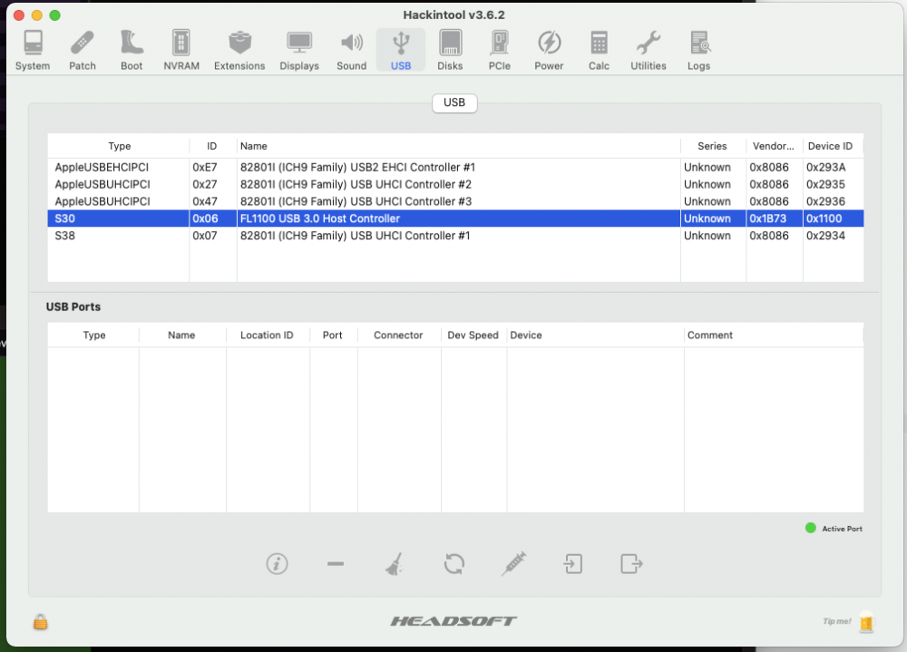Sort controllers by Vendor column header
Viewport: 907px width, 652px height.
774,146
